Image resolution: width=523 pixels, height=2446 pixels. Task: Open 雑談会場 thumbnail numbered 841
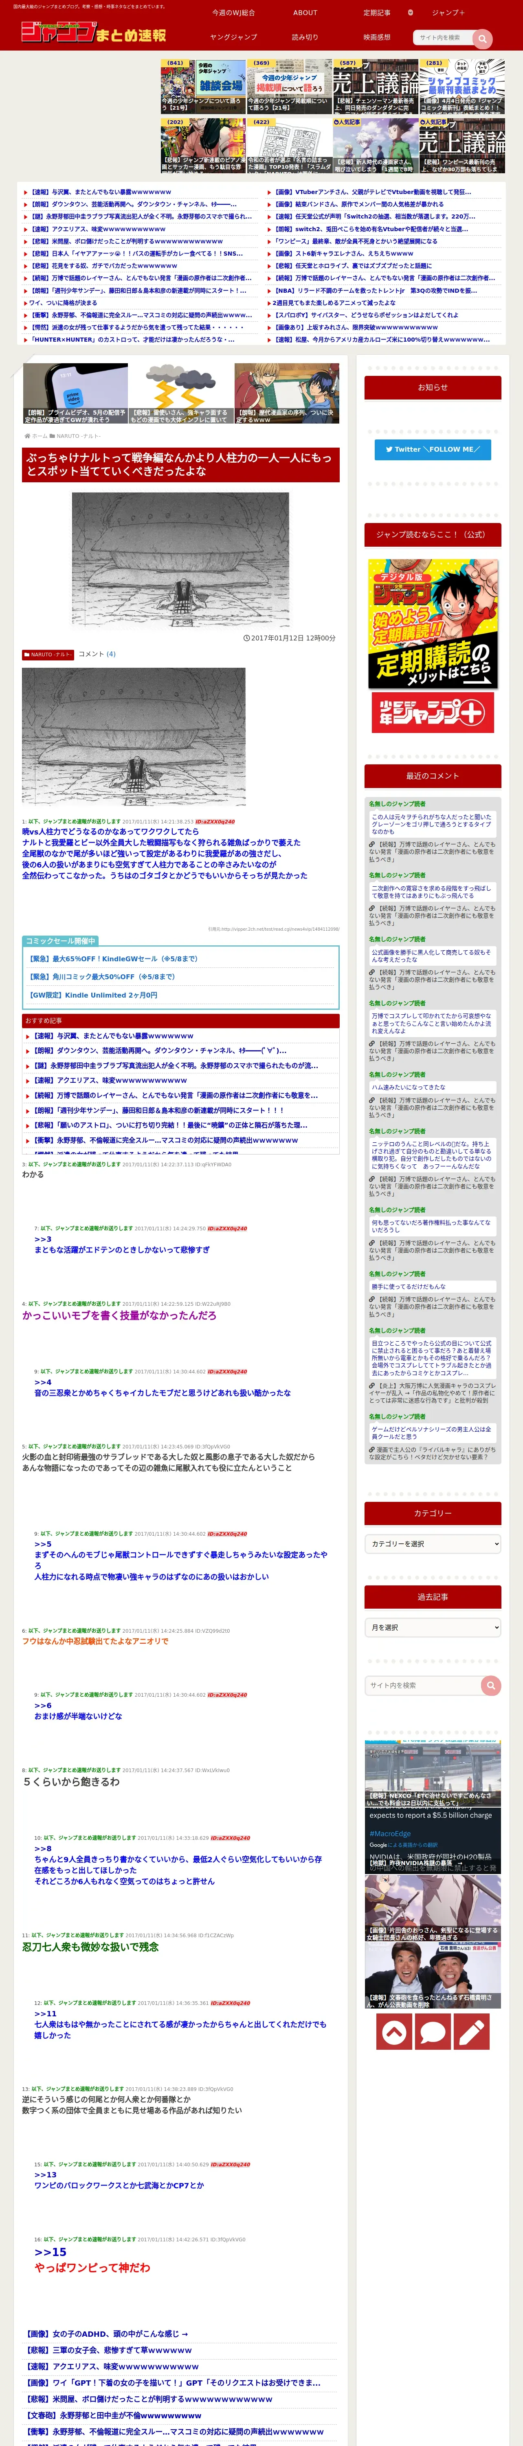click(x=203, y=86)
